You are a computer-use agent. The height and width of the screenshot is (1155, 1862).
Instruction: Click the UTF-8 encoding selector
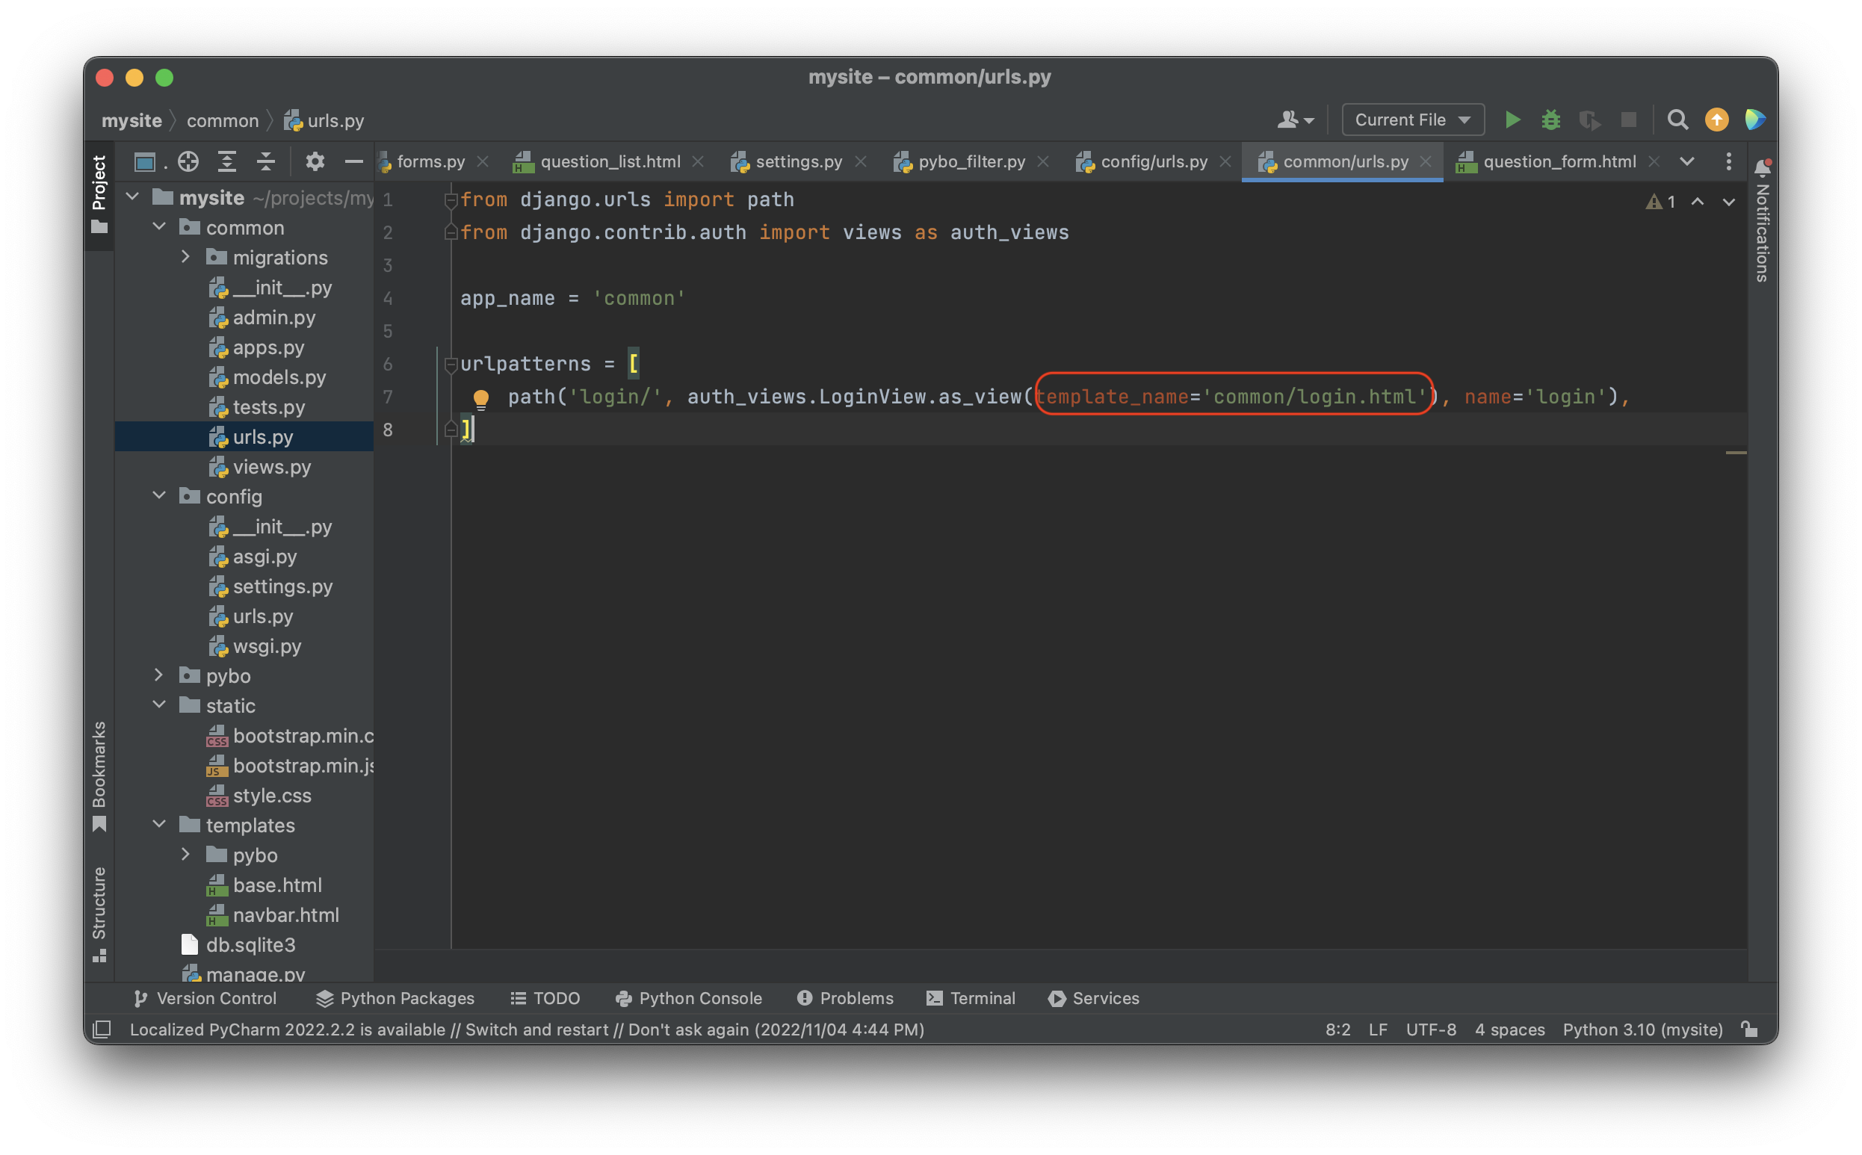(x=1430, y=1029)
